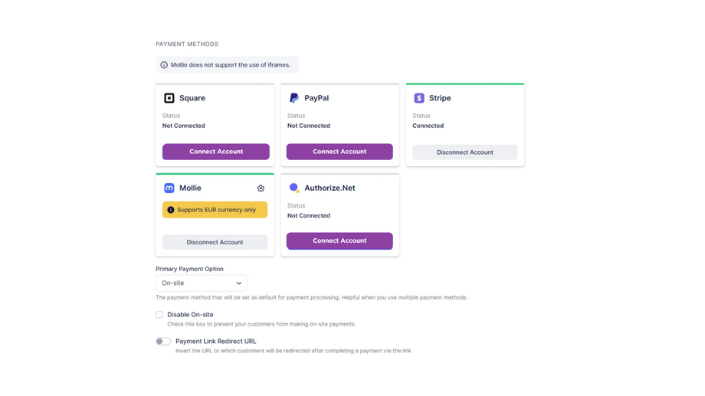Click info icon in Mollie iframes notice
Screen dimensions: 705x396
pyautogui.click(x=164, y=65)
